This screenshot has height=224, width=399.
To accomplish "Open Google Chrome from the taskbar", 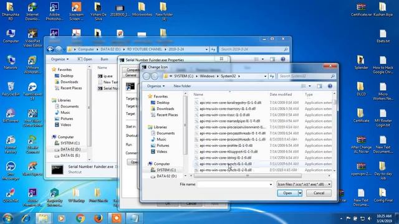I will (x=80, y=218).
